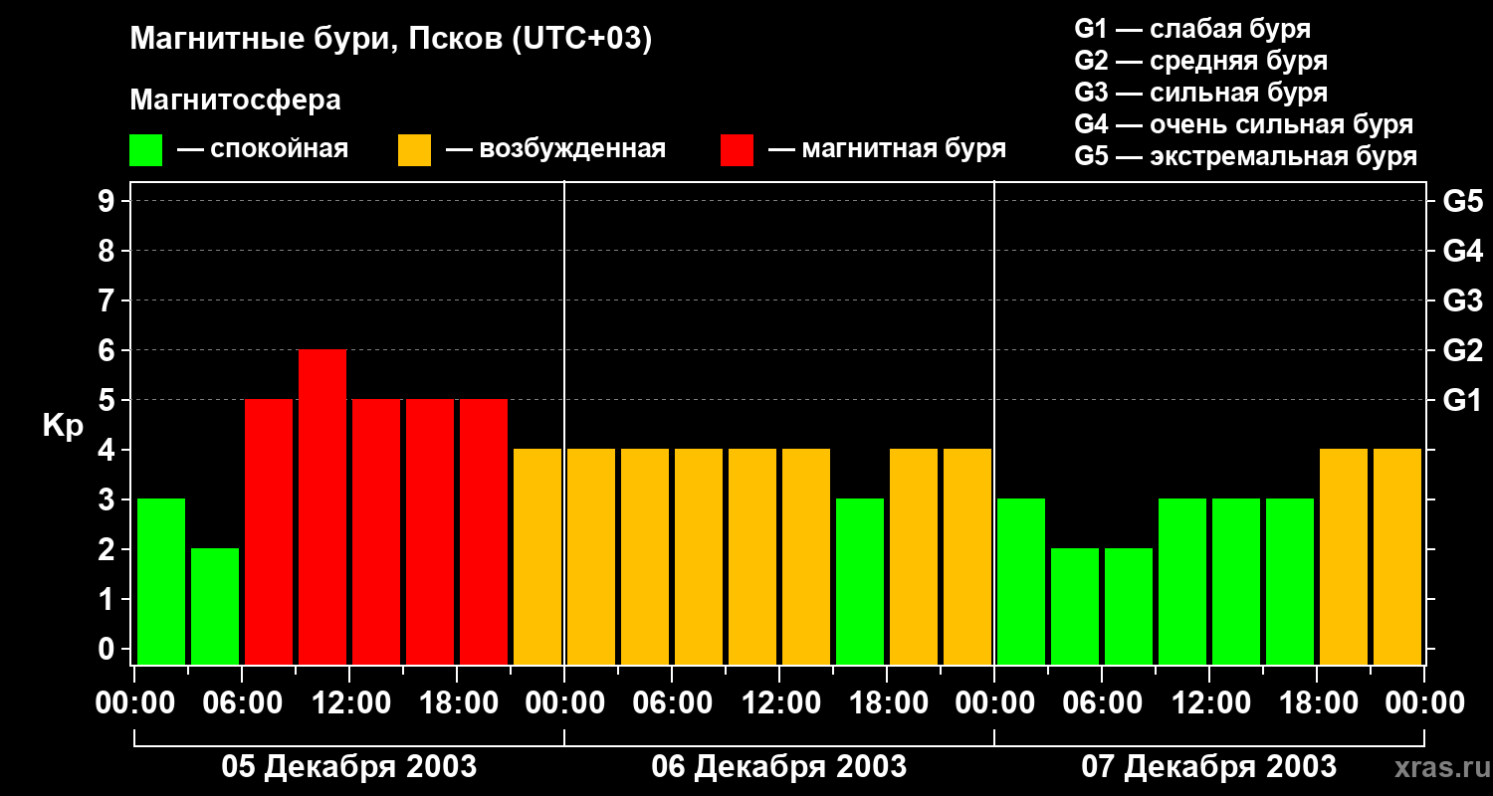Click the '05 Декабря 2003' date label
The height and width of the screenshot is (796, 1493).
(348, 766)
